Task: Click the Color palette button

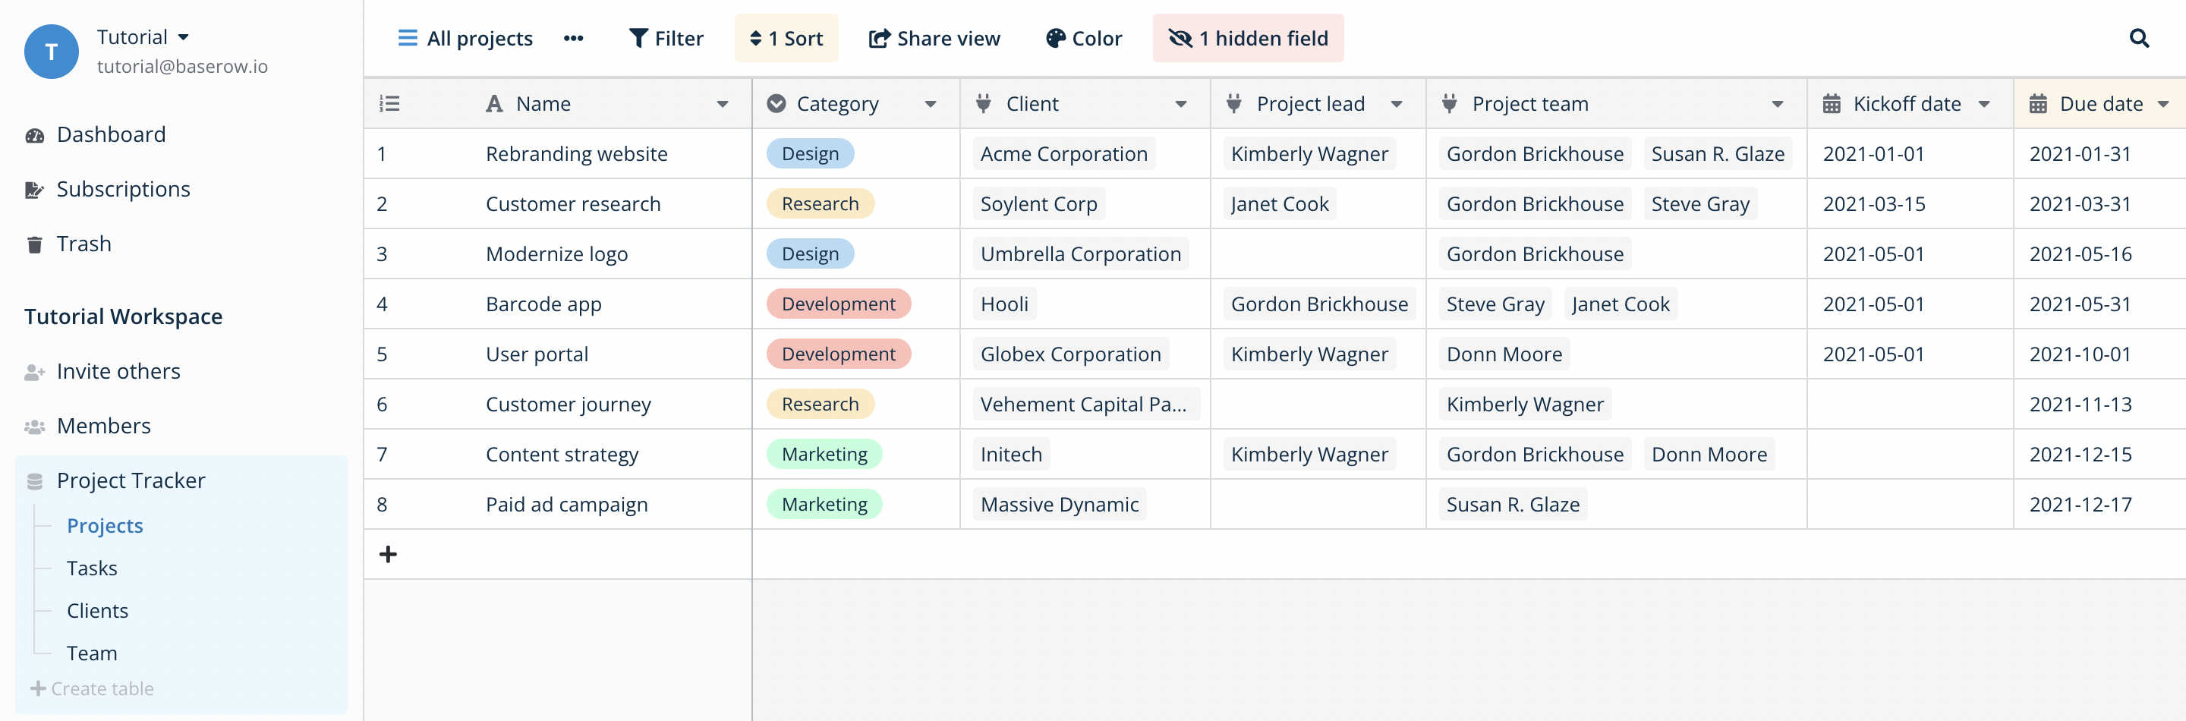Action: 1084,38
